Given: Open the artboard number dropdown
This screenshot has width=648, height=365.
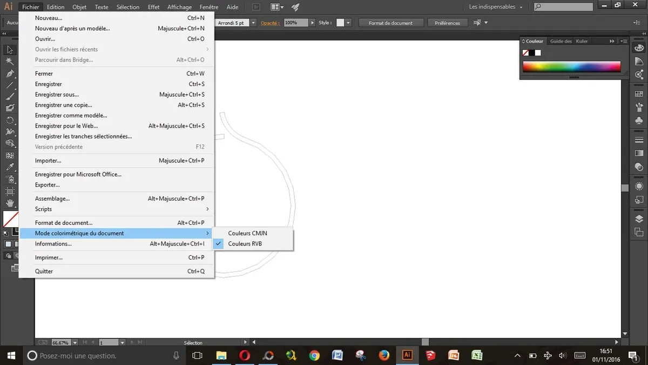Looking at the screenshot, I should click(x=122, y=343).
